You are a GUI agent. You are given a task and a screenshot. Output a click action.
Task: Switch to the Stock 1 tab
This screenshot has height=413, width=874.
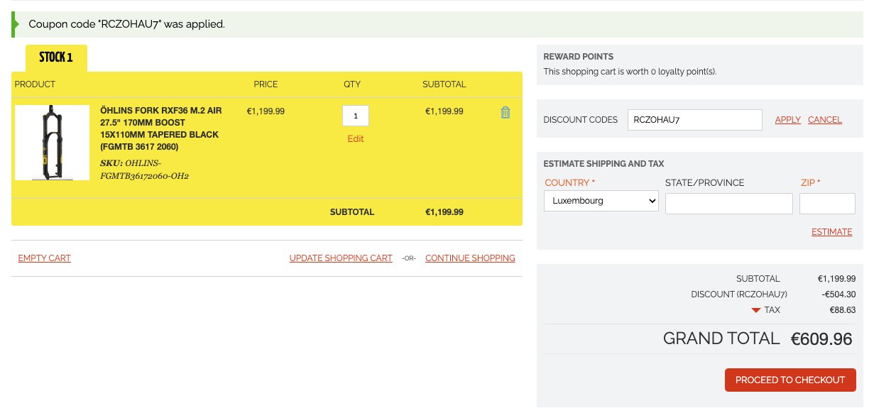pyautogui.click(x=56, y=57)
